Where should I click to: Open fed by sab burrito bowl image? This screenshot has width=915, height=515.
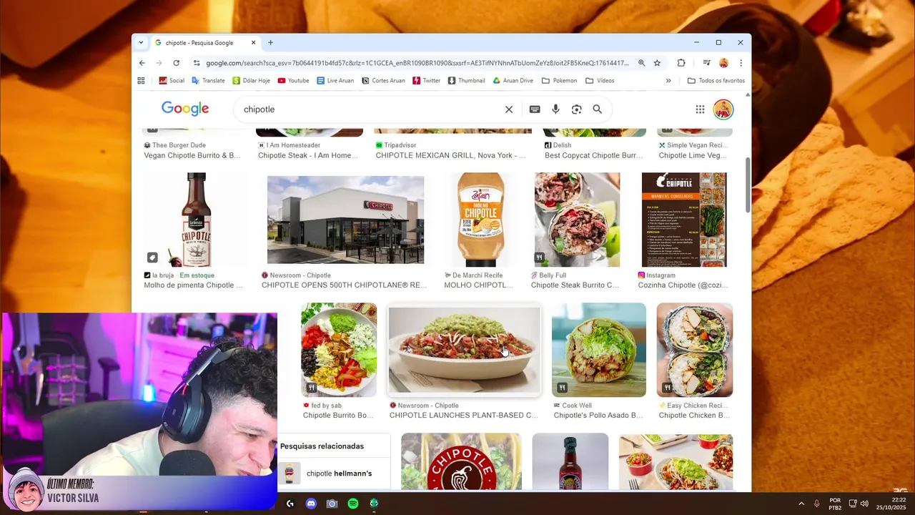[x=339, y=350]
